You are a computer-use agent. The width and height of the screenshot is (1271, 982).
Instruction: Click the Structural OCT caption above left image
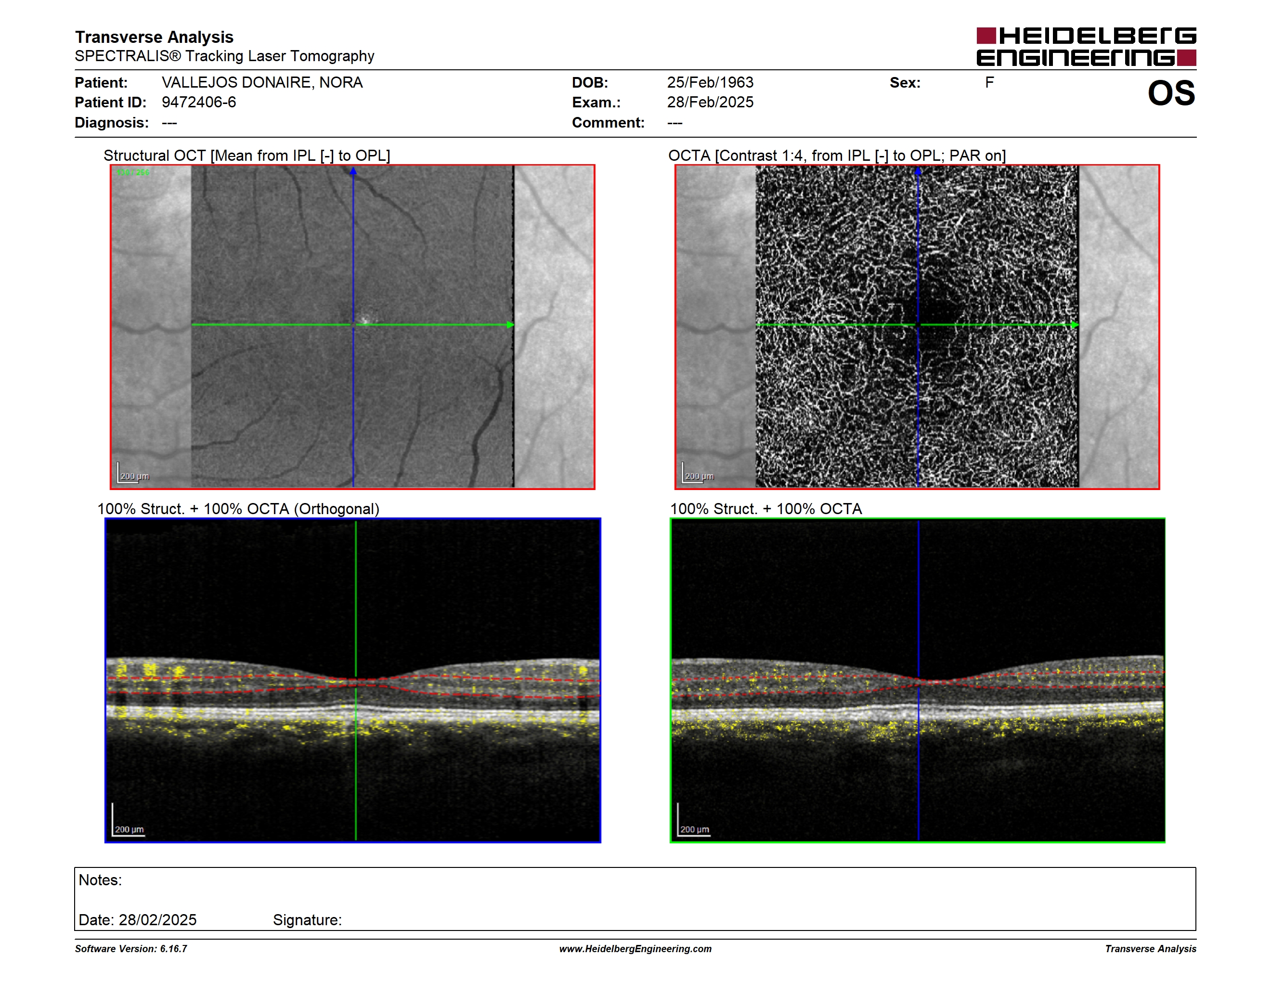[247, 155]
